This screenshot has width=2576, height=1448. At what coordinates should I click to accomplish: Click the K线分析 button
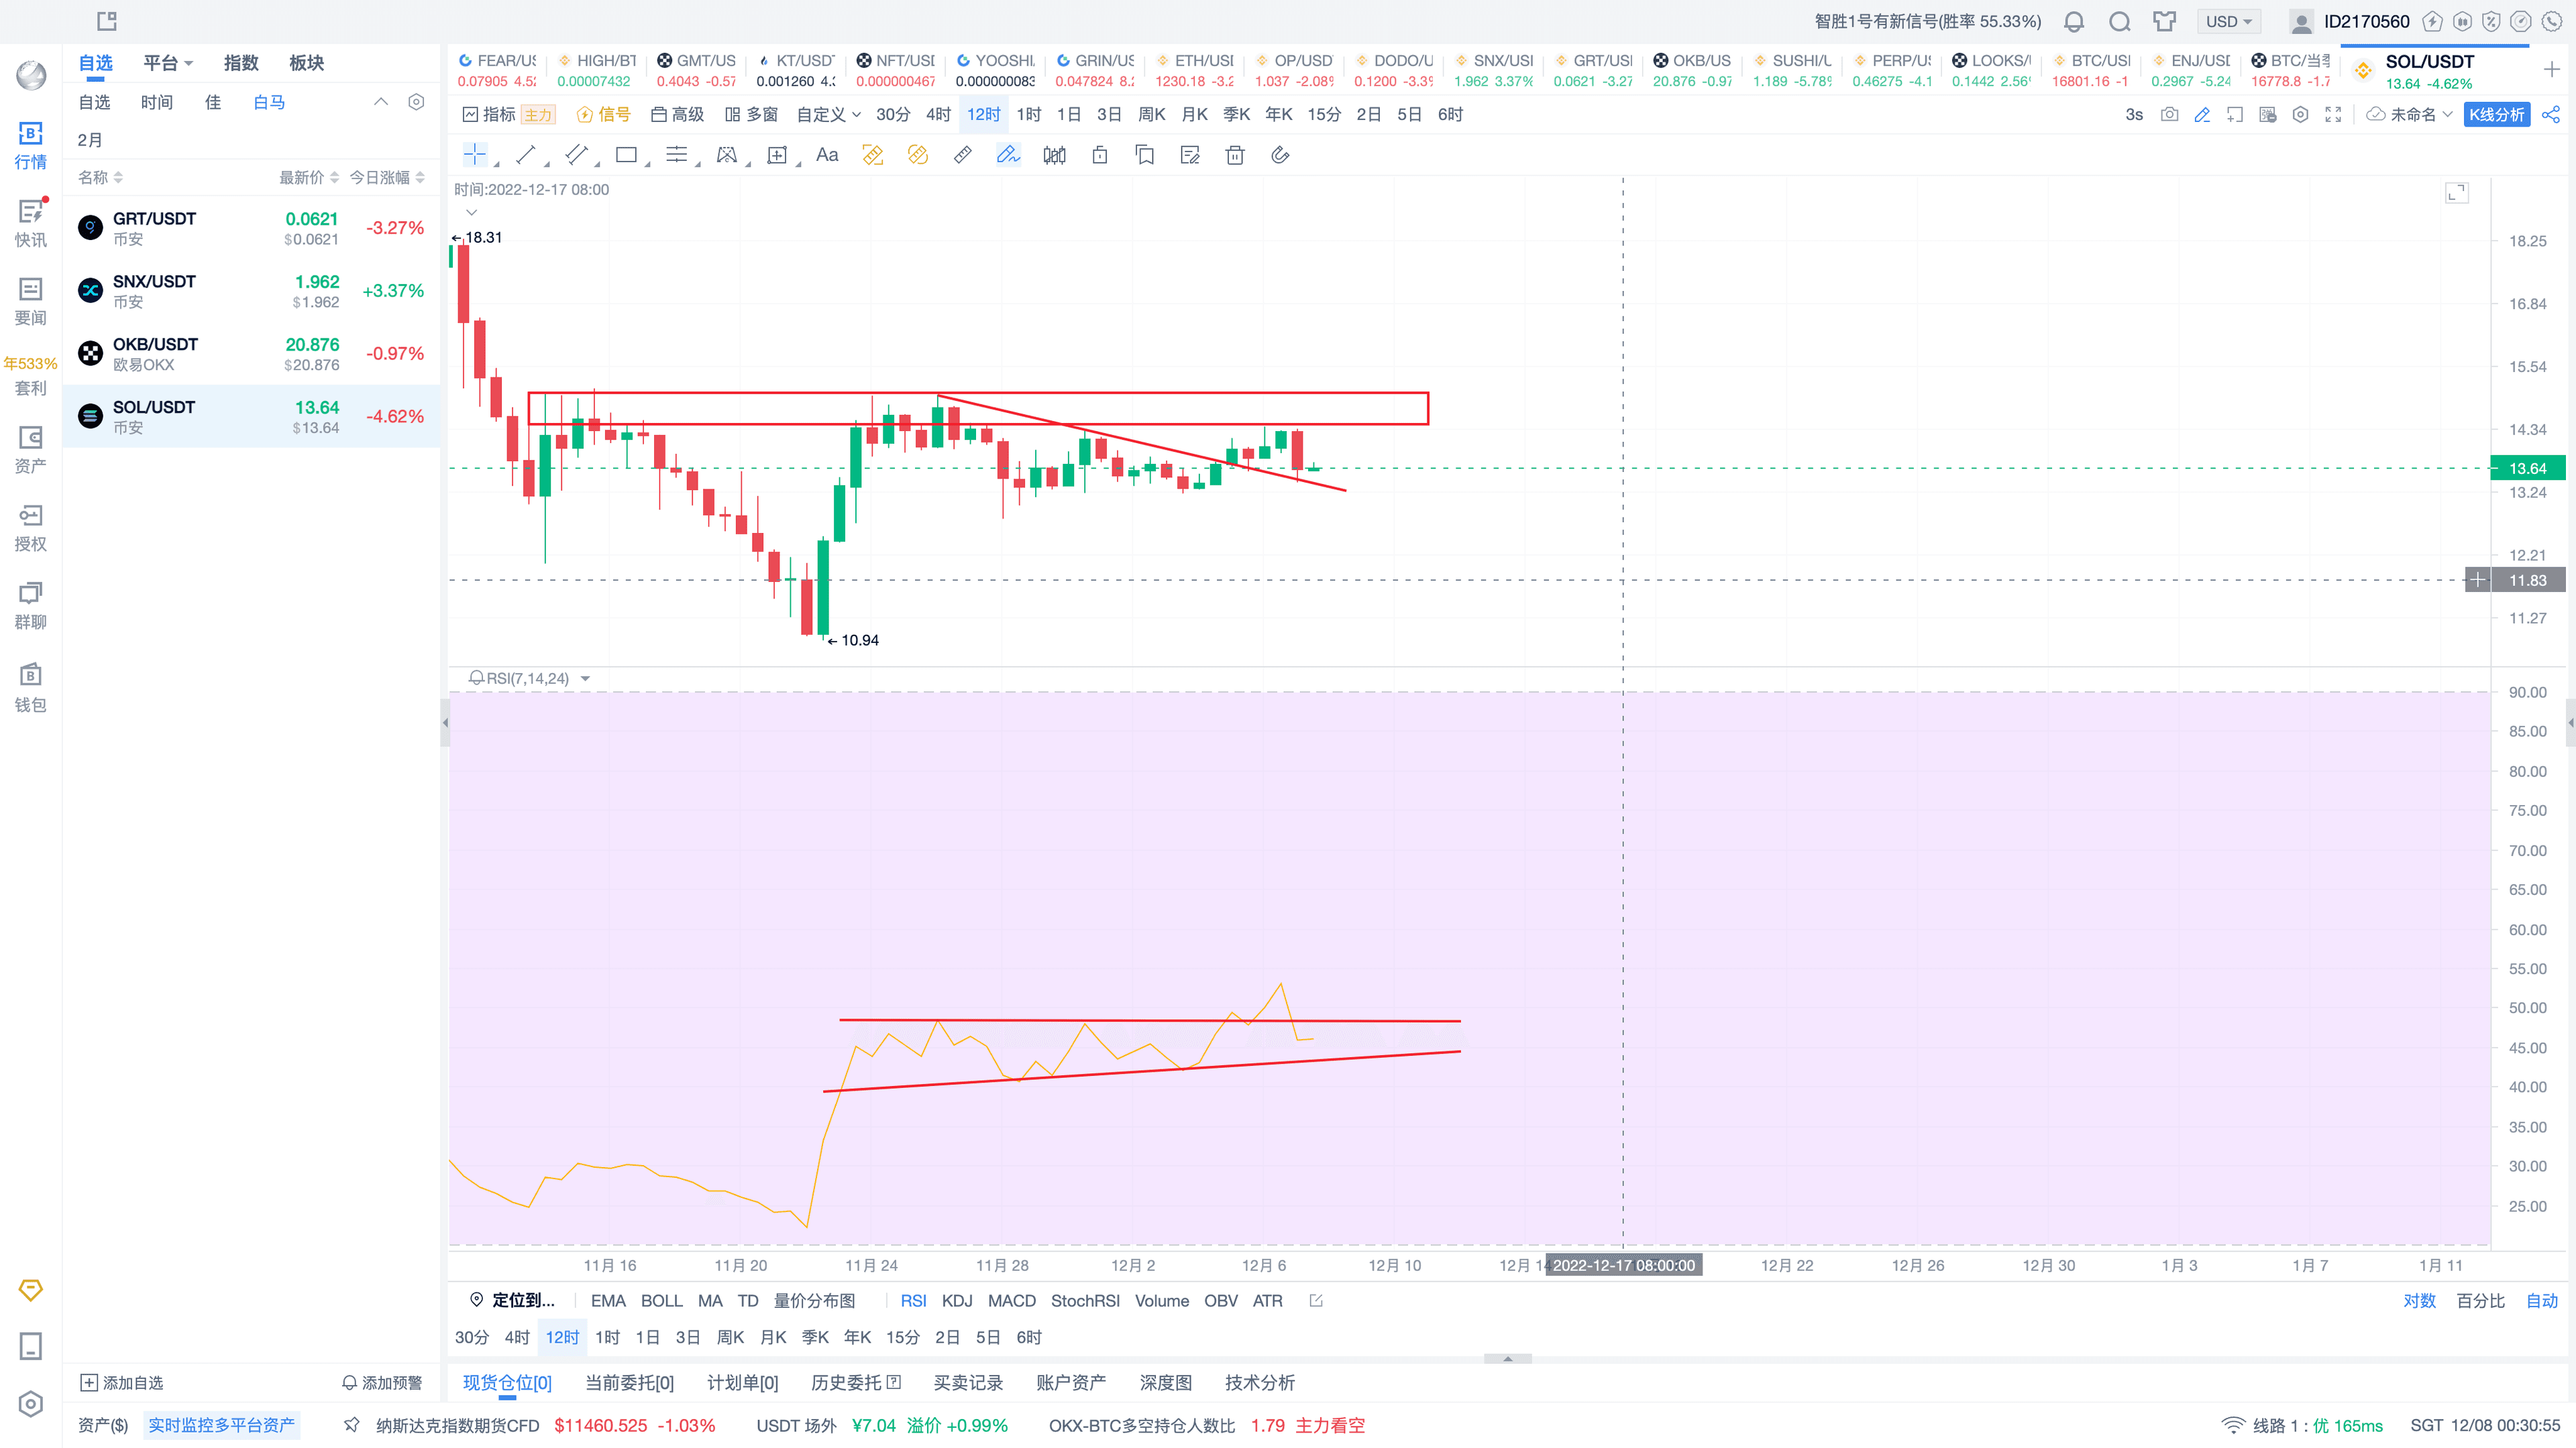[2497, 115]
